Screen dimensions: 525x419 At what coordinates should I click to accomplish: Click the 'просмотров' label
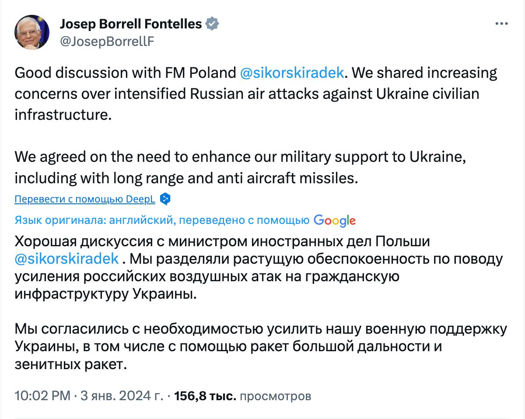click(276, 396)
